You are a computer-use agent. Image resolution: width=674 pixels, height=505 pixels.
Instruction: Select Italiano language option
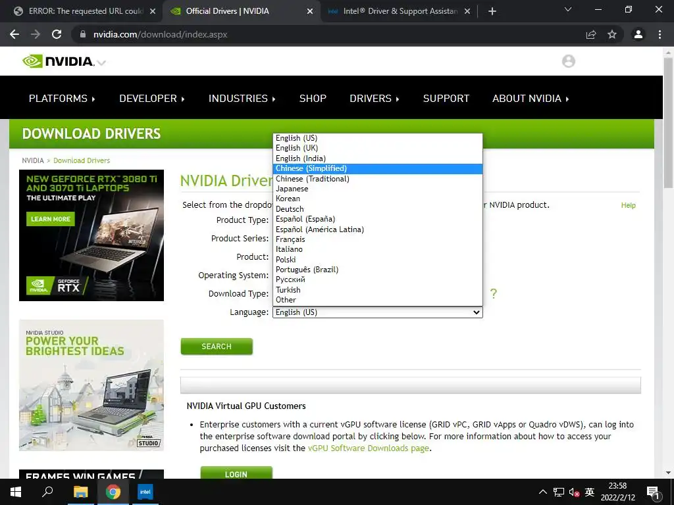click(x=377, y=249)
